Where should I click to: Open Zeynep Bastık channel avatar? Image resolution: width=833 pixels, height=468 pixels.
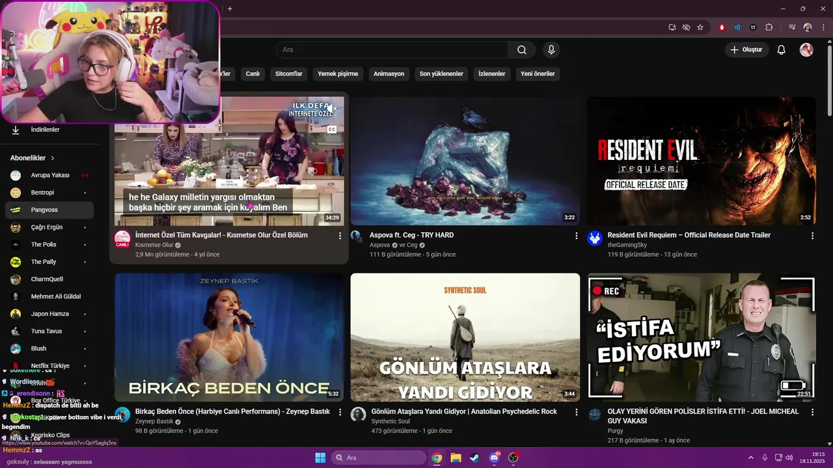[122, 415]
